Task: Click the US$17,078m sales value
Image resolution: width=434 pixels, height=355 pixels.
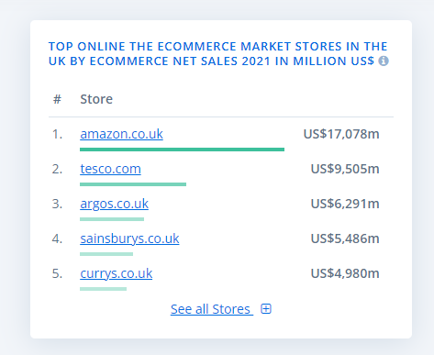Action: tap(341, 134)
